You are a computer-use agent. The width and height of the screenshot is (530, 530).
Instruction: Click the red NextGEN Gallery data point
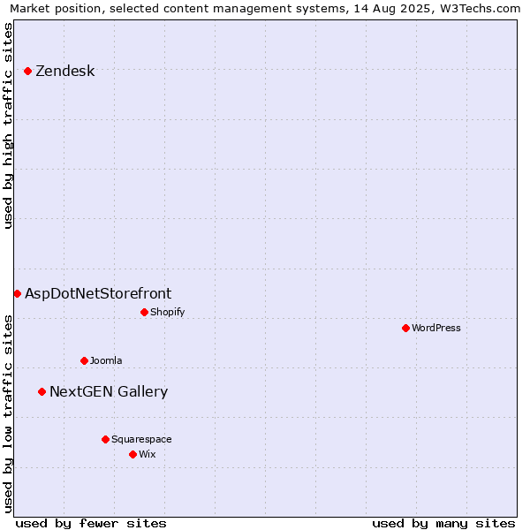click(x=42, y=391)
